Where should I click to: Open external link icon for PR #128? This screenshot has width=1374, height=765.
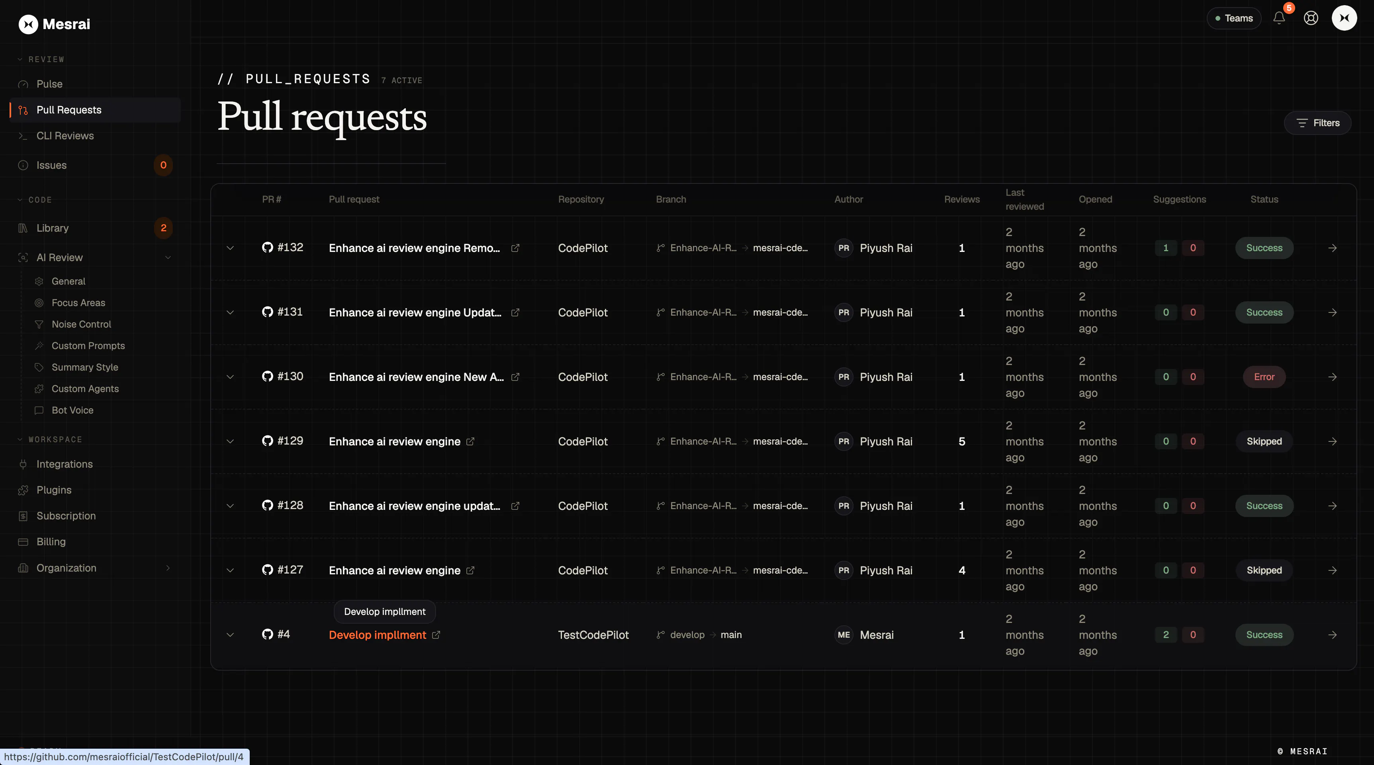point(515,506)
